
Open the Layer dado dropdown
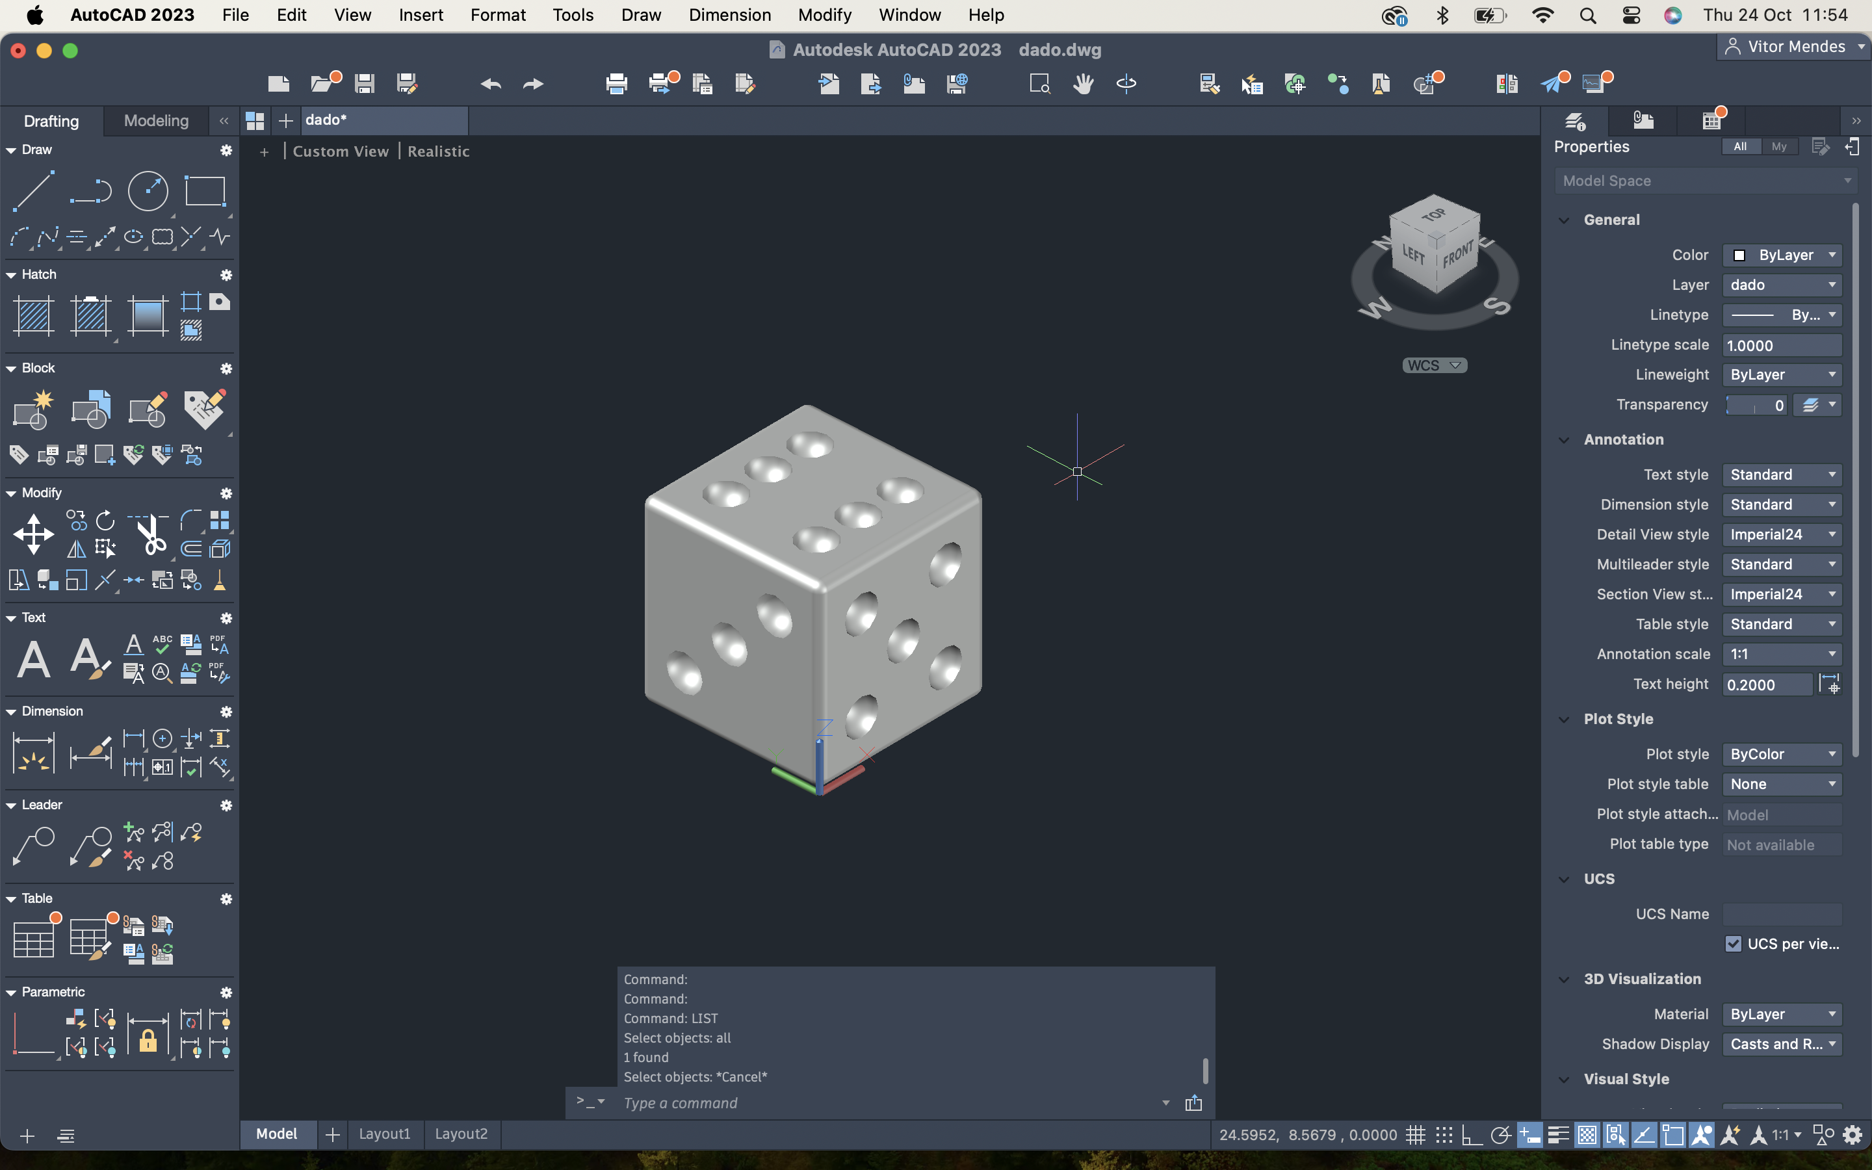pyautogui.click(x=1782, y=285)
